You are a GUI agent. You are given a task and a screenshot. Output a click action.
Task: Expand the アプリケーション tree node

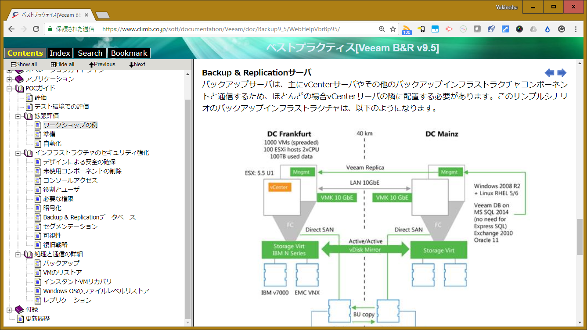pos(9,79)
